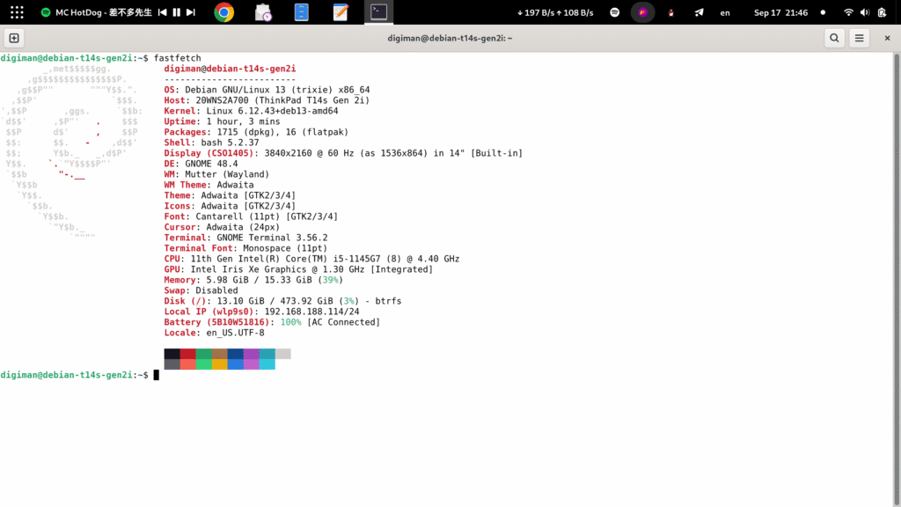Click the small red tray indicator
Viewport: 901px width, 507px height.
(x=670, y=12)
